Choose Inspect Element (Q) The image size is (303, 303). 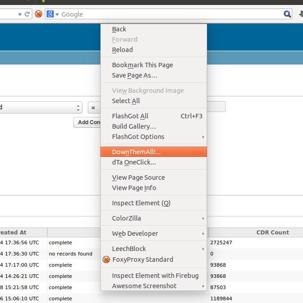pyautogui.click(x=154, y=203)
